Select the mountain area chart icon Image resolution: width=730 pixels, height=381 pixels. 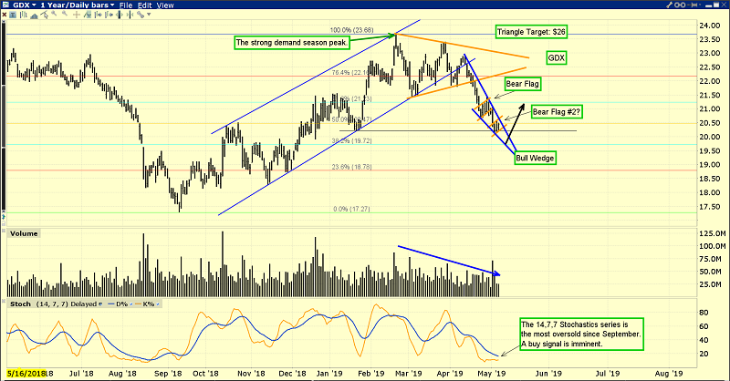tap(34, 15)
